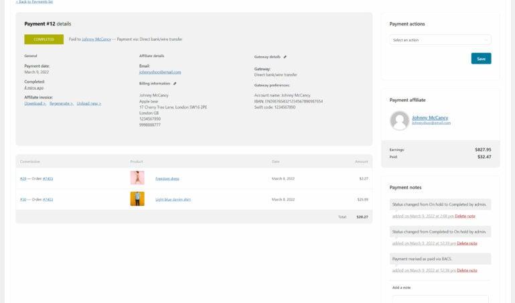Click the Earnings value $827.95

point(483,149)
